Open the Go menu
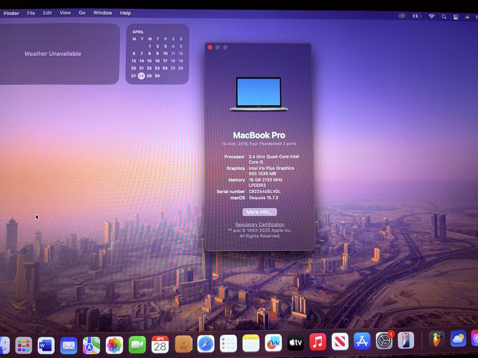478x358 pixels. pyautogui.click(x=82, y=13)
